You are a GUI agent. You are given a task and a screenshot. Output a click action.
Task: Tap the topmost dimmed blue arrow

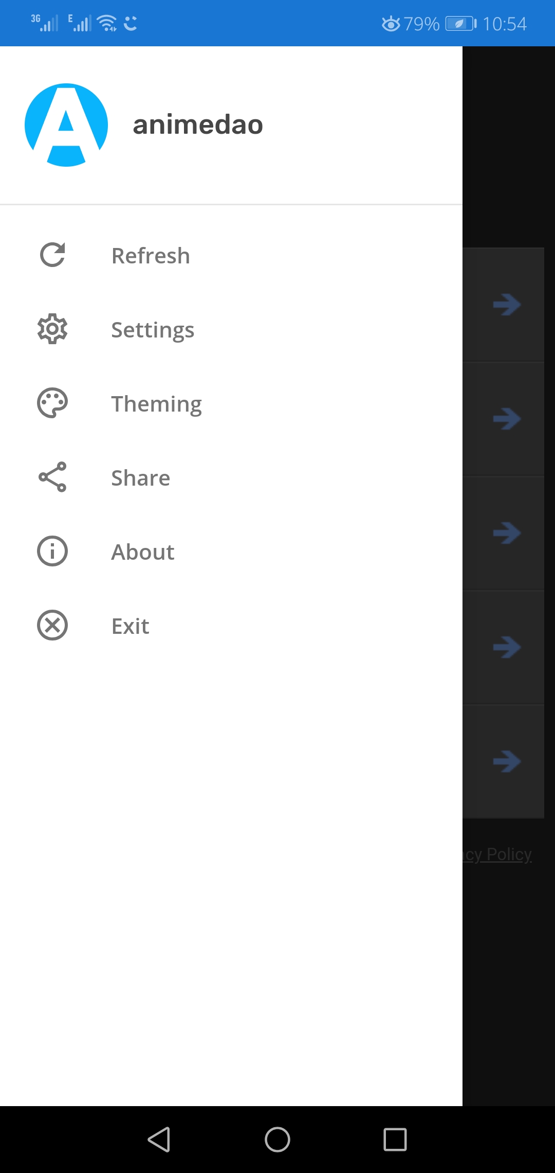click(x=507, y=305)
